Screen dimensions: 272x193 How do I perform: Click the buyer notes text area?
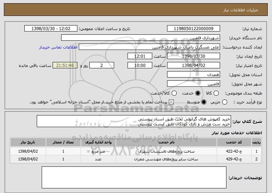[x=134, y=177]
